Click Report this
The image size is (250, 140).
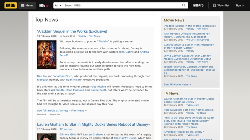click(55, 114)
